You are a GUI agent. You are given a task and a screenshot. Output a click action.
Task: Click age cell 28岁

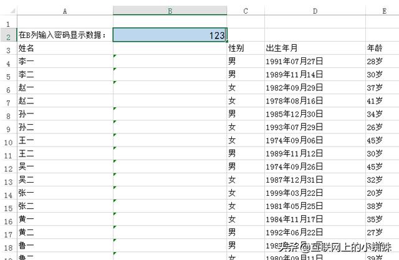382,61
